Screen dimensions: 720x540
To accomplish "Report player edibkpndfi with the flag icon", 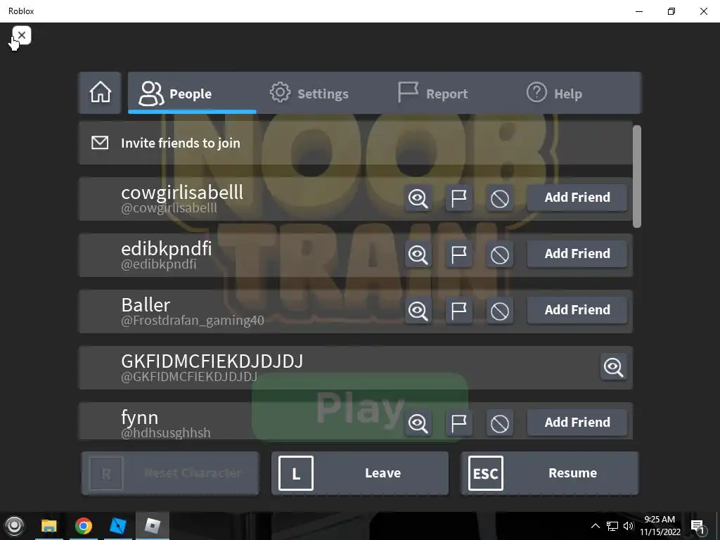I will 458,255.
